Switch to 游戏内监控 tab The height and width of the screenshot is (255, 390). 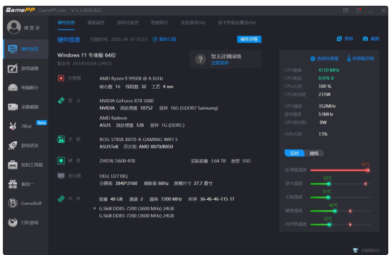(x=128, y=23)
